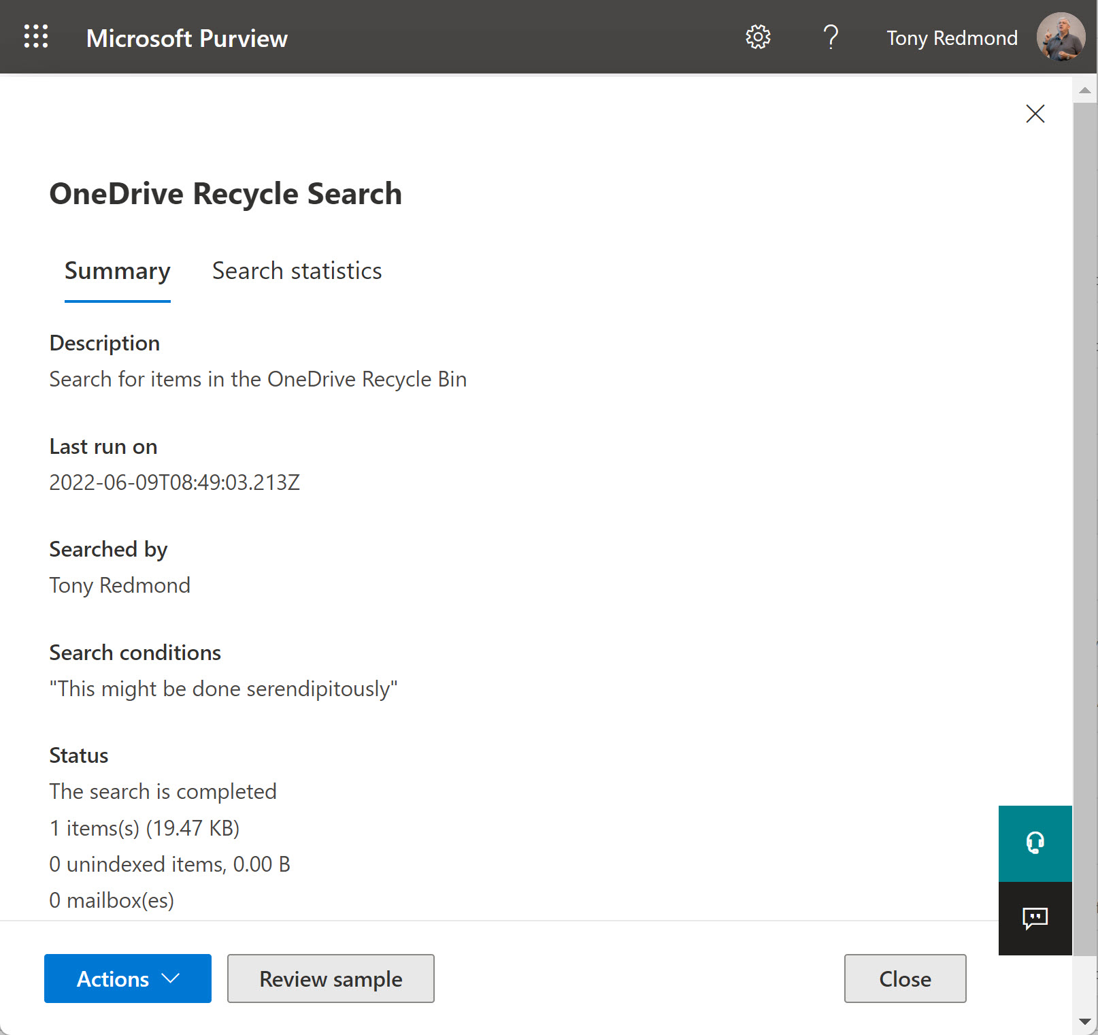The height and width of the screenshot is (1035, 1098).
Task: Open the app launcher waffle menu
Action: [x=36, y=37]
